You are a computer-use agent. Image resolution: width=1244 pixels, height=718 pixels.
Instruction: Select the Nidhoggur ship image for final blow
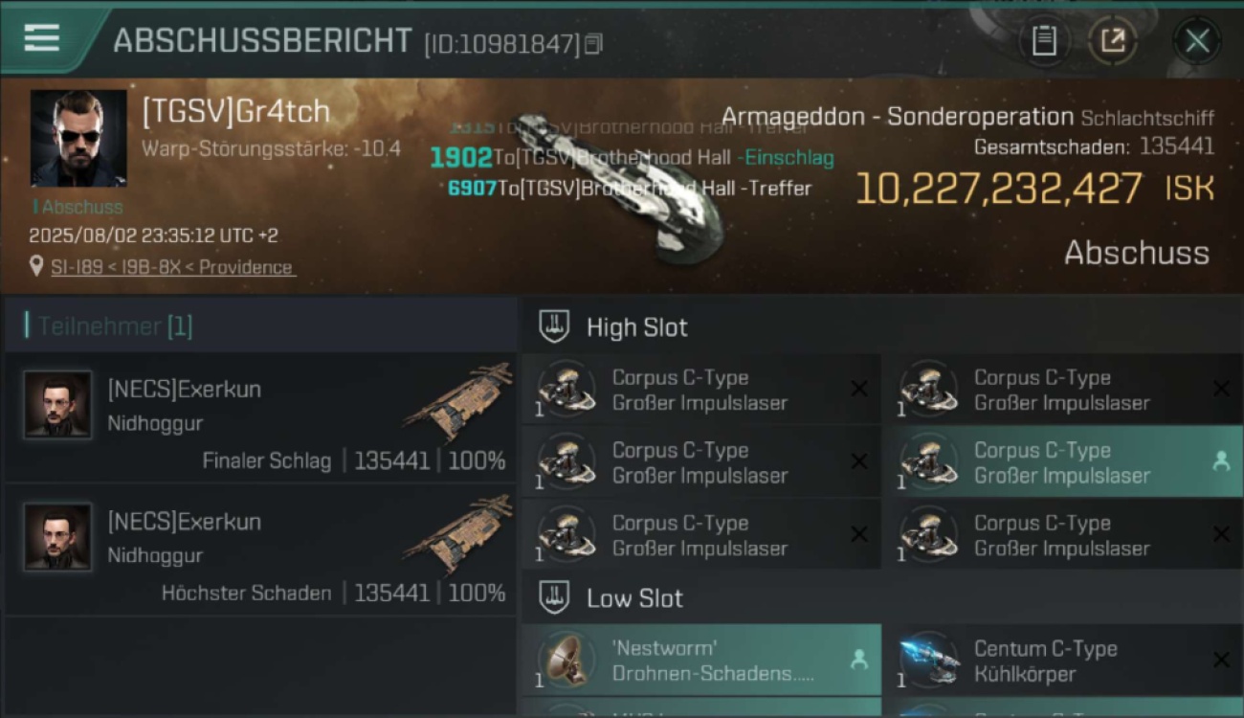(x=457, y=401)
